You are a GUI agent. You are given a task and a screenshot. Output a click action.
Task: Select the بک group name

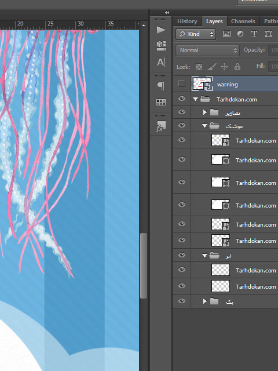click(229, 301)
